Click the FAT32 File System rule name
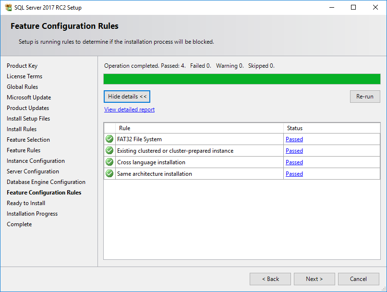 click(x=139, y=139)
